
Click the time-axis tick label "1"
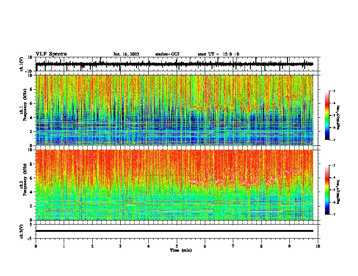(x=64, y=246)
